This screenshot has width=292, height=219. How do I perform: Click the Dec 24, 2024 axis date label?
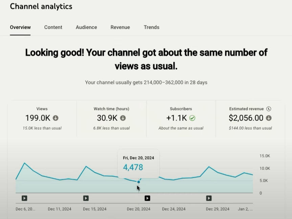pyautogui.click(x=174, y=209)
